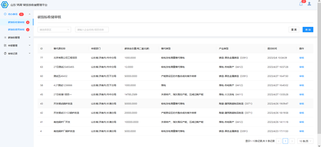Click the 碳排放总量 column header
Screen dimensions: 321x147
click(137, 48)
